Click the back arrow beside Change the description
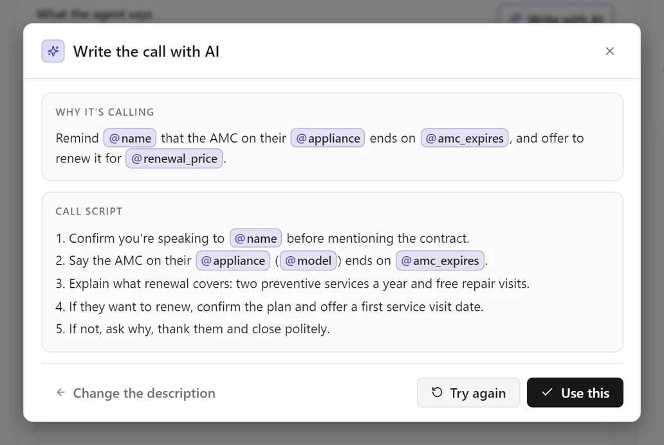 click(x=61, y=392)
